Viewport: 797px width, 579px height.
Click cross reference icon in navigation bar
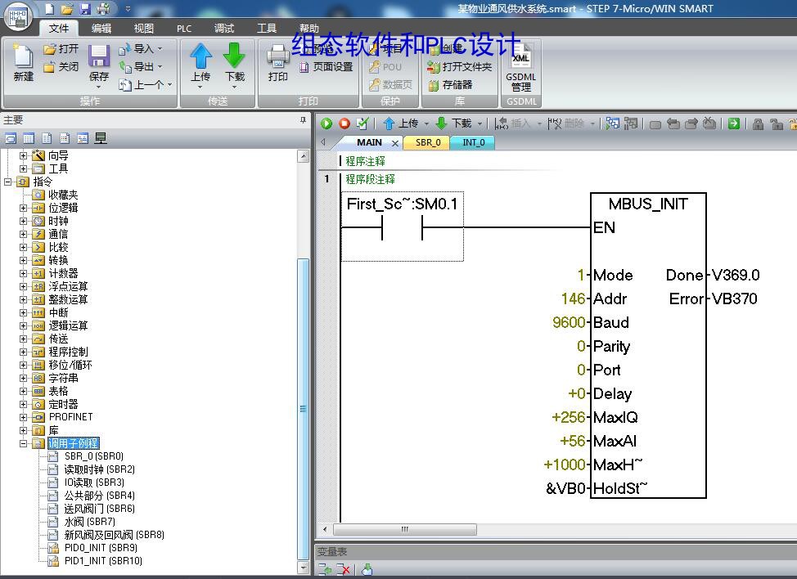coord(83,138)
